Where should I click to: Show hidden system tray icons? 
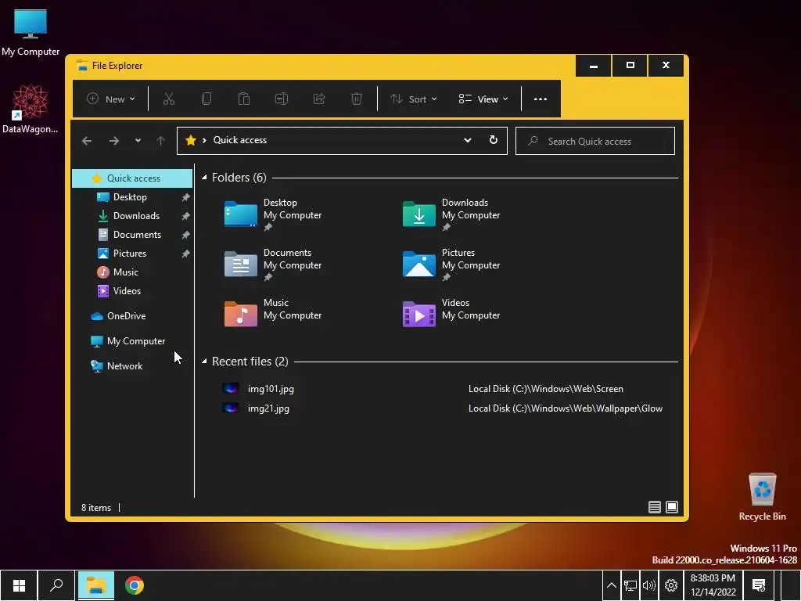coord(611,585)
